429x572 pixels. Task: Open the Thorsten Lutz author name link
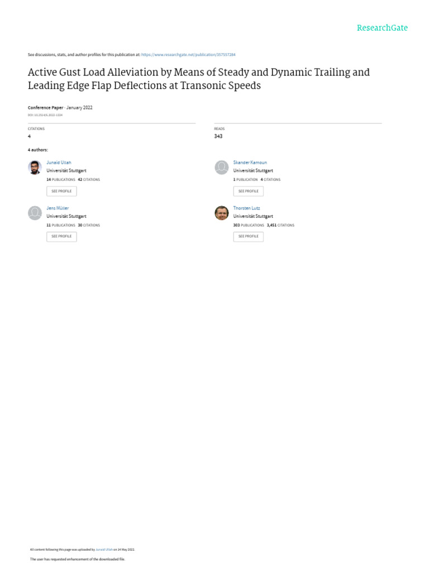(x=246, y=208)
